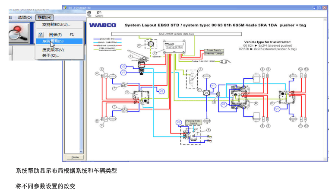Screen dimensions: 335x189
Task: Click the left list panel scrollbar down arrow
Action: [81, 151]
